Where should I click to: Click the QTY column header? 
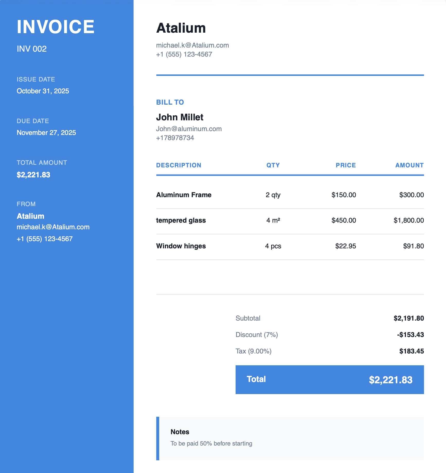(273, 165)
